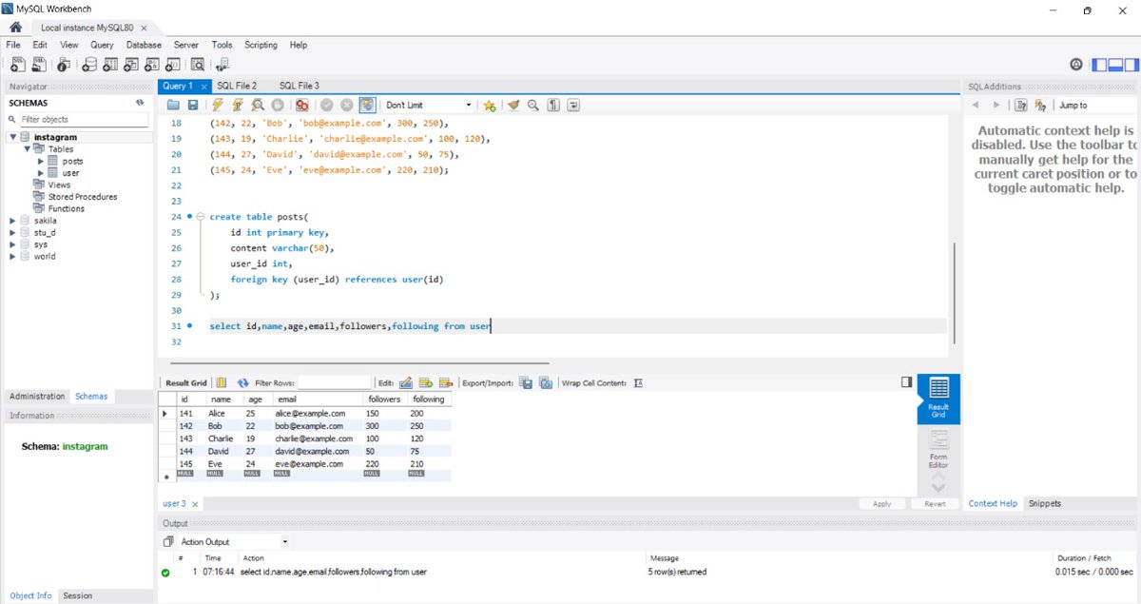The image size is (1141, 604).
Task: Toggle the bottom output panel visibility
Action: [x=1114, y=65]
